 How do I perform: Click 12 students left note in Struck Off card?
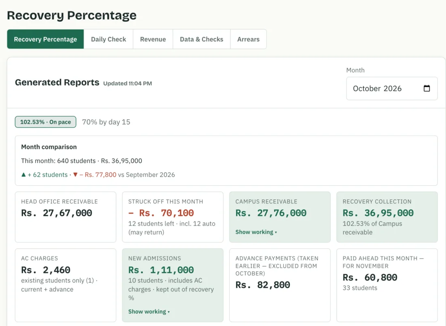[x=172, y=228]
